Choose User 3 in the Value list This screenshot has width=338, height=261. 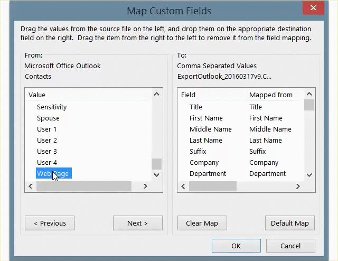47,152
